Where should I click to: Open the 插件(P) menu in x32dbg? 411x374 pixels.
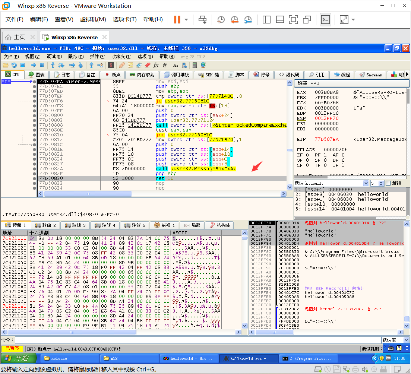click(98, 57)
